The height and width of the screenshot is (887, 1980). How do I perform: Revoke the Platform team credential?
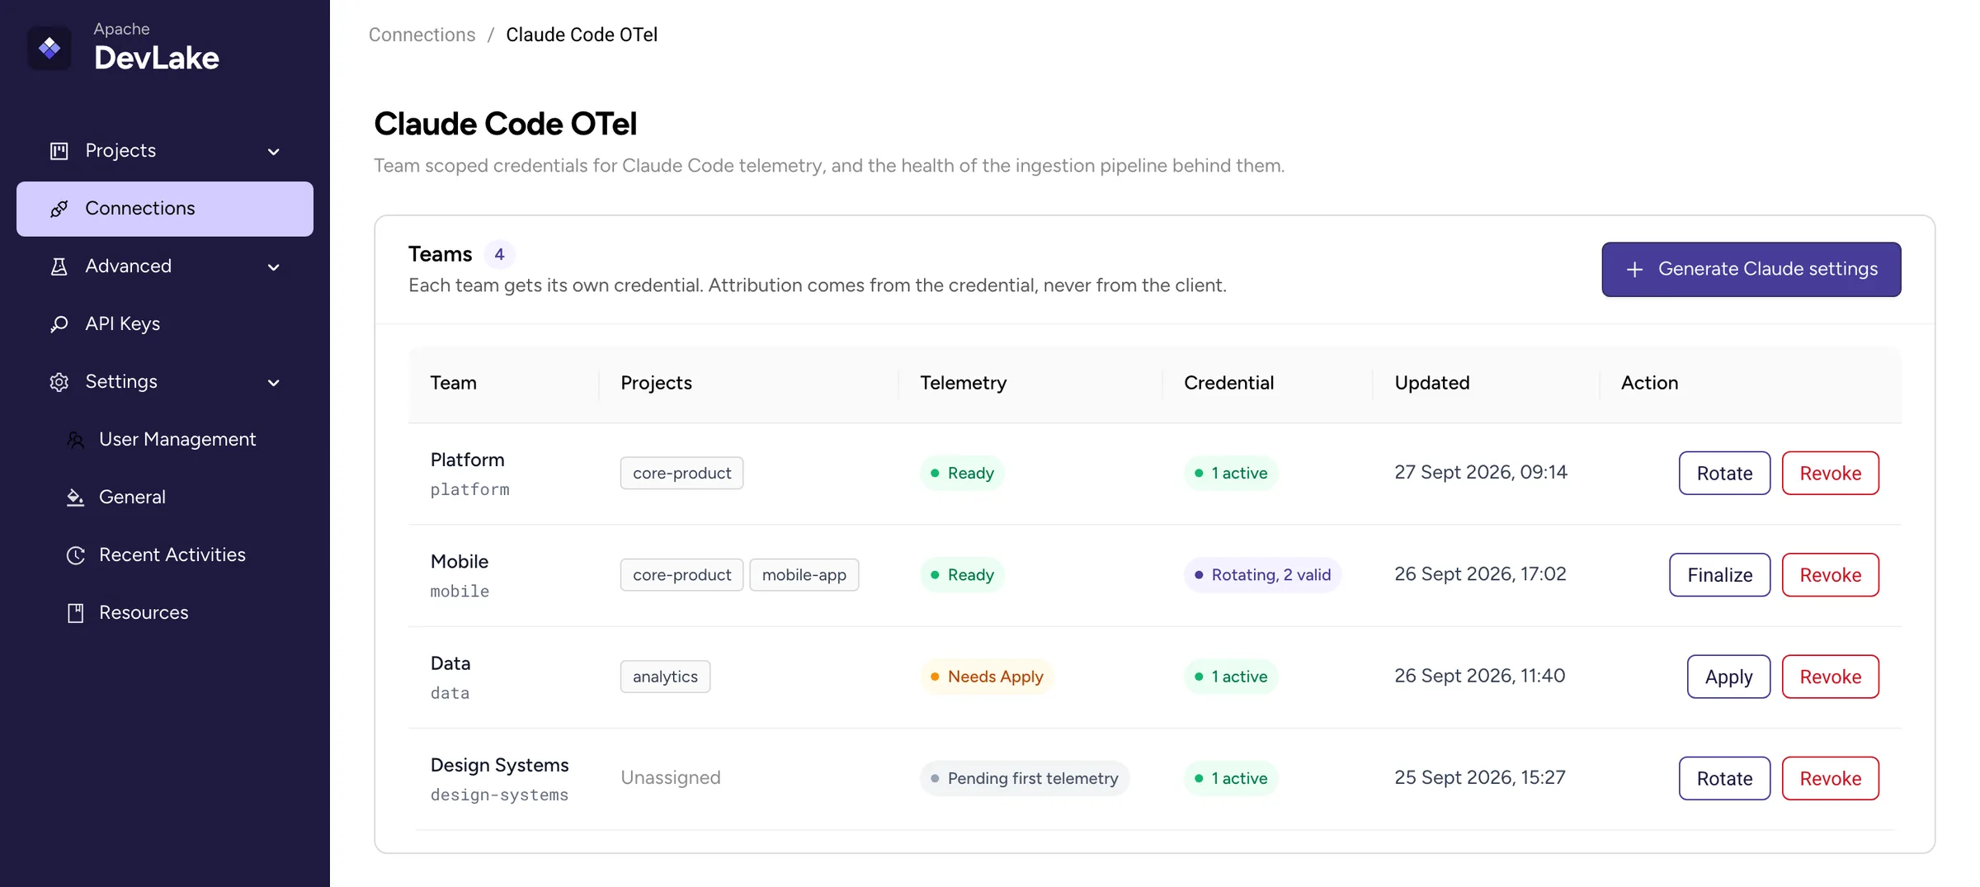point(1830,473)
